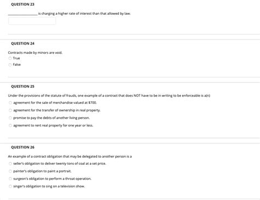Pick singer's obligation to sing on television
Screen dimensions: 260x200
tap(10, 186)
